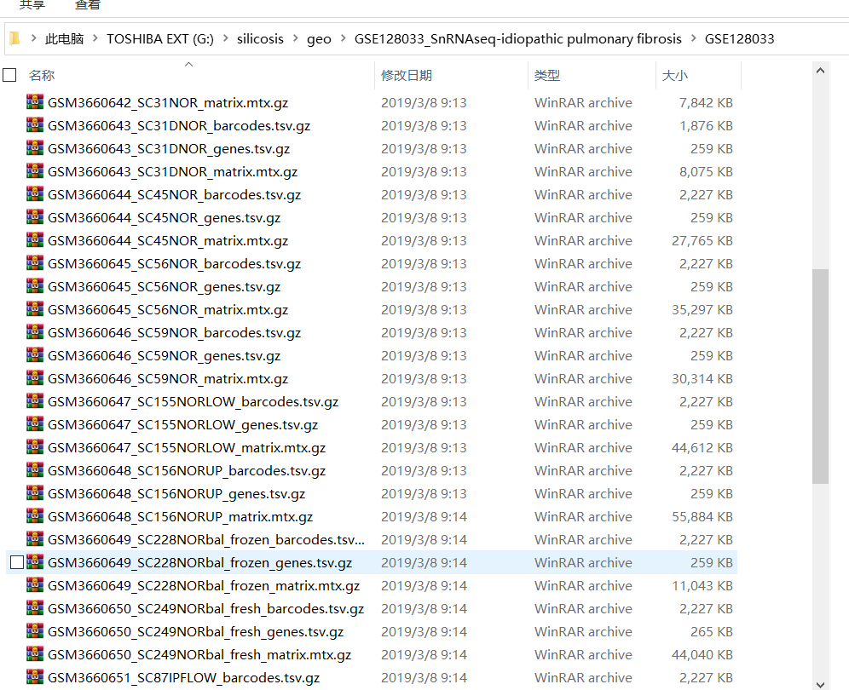Viewport: 849px width, 690px height.
Task: Sort by the 修改日期 column header
Action: point(407,75)
